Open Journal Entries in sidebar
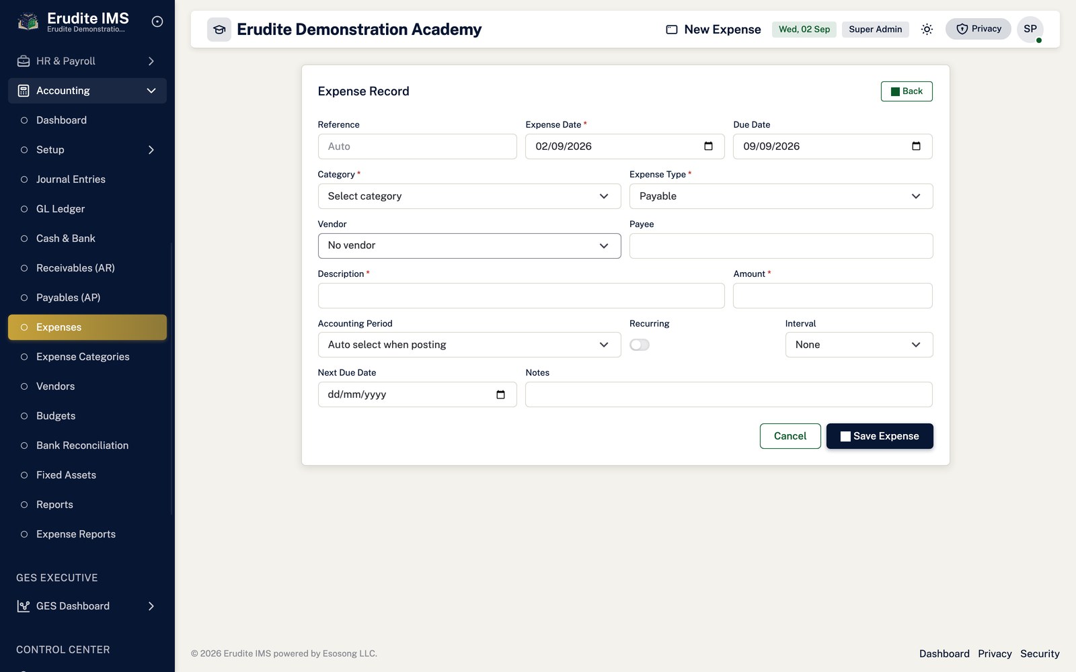This screenshot has width=1076, height=672. click(87, 179)
